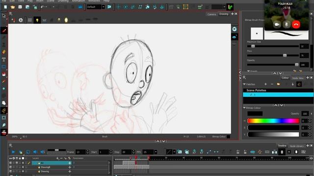Toggle sound playback speaker icon
The image size is (314, 176).
coord(35,152)
